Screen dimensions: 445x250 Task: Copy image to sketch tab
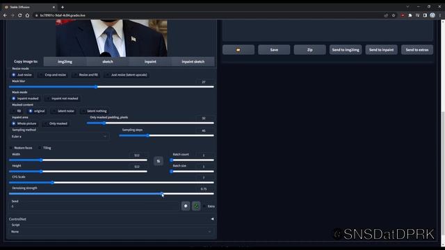[x=108, y=62]
